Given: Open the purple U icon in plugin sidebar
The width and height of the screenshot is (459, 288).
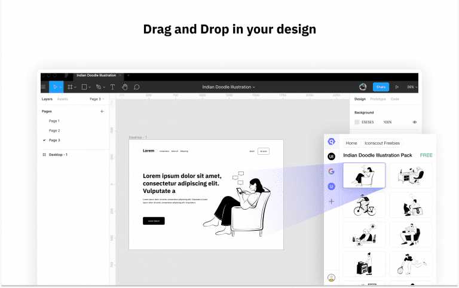Looking at the screenshot, I should (x=331, y=186).
